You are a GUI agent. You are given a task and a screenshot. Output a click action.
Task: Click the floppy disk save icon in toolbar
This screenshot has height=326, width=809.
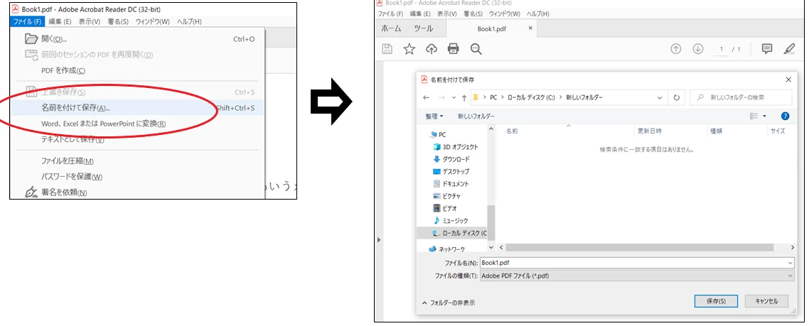387,49
